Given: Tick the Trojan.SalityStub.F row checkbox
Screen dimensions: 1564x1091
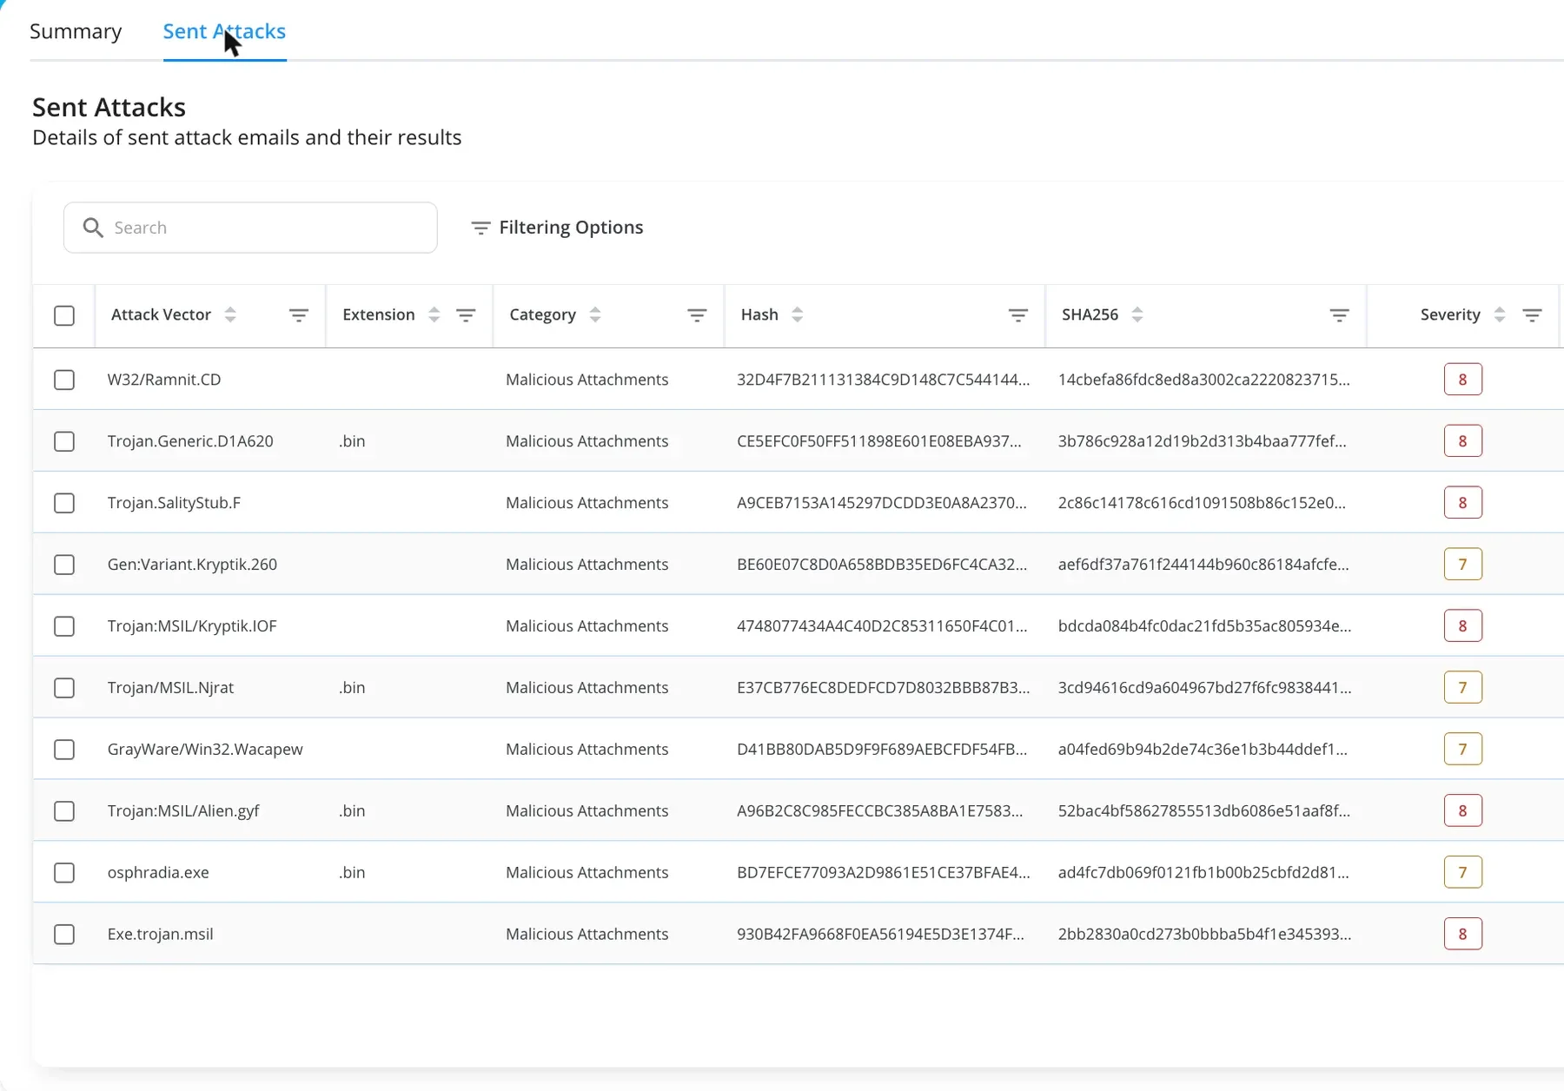Looking at the screenshot, I should coord(64,503).
